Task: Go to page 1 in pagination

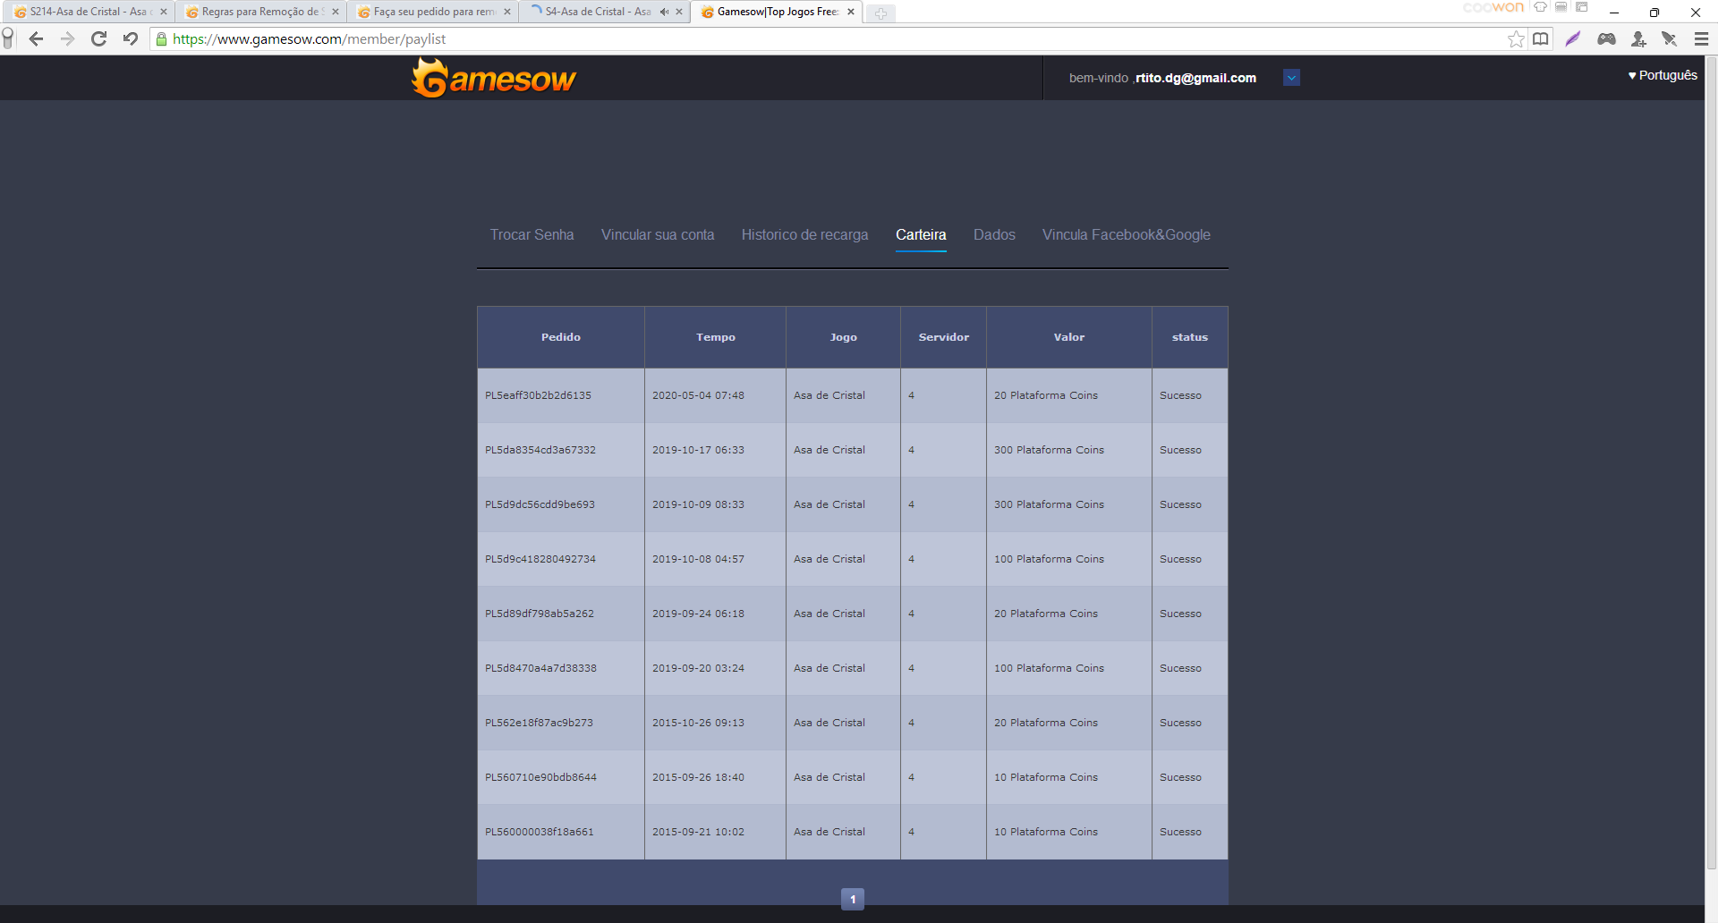Action: point(853,899)
